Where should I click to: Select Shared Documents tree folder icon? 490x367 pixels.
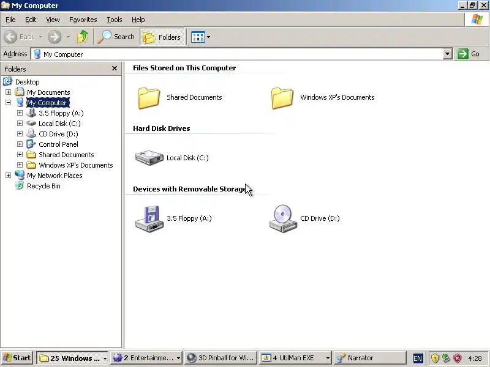pos(31,155)
